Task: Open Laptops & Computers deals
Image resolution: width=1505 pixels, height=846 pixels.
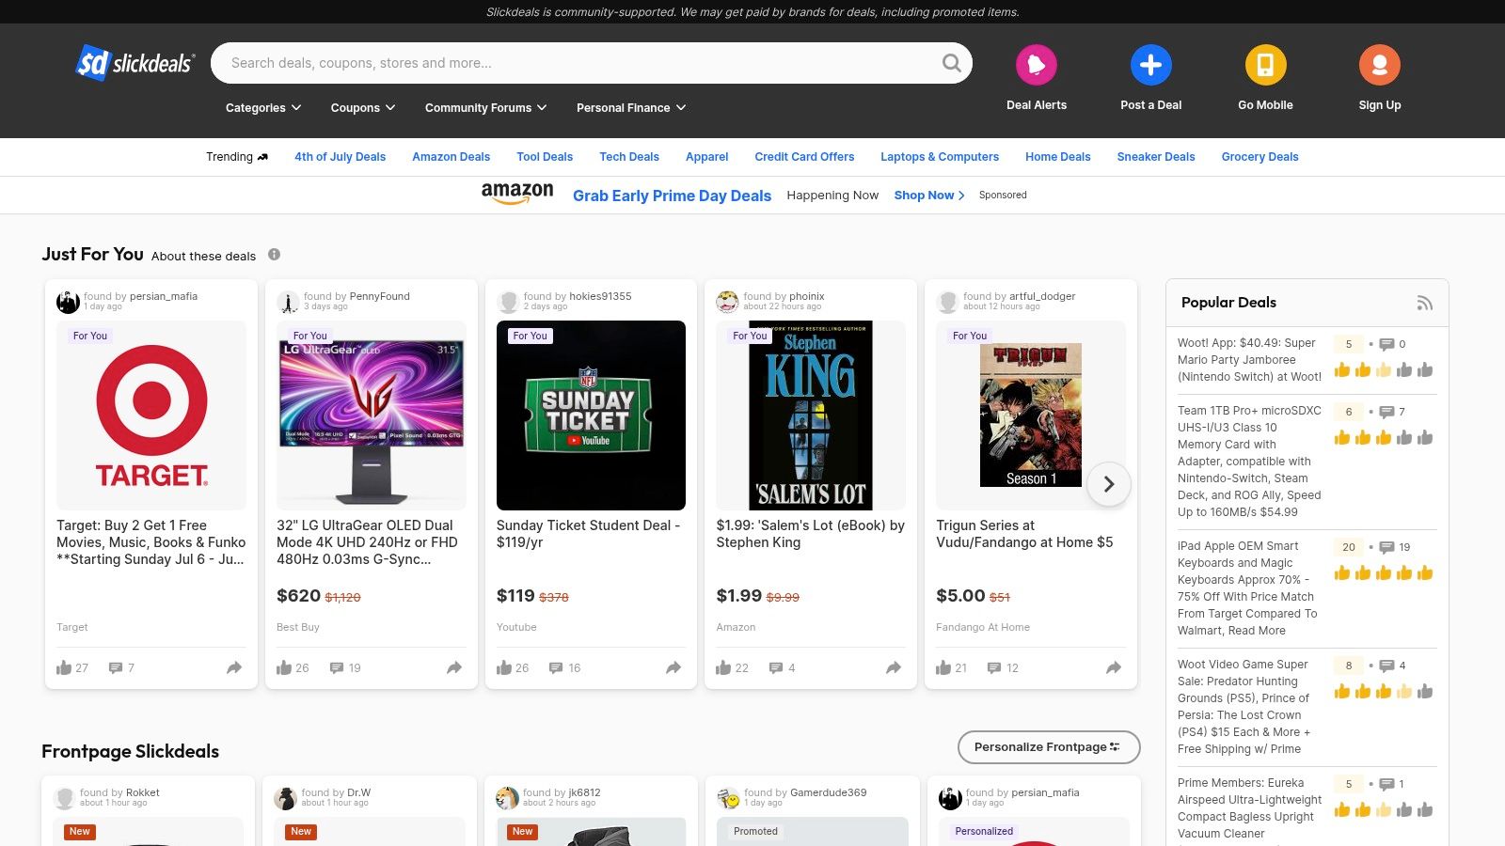Action: [x=940, y=157]
